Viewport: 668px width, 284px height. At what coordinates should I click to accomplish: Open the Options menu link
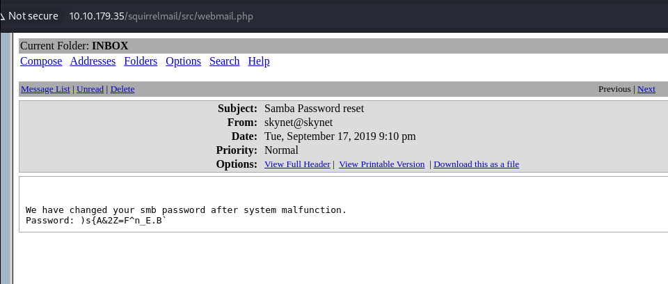[x=183, y=61]
